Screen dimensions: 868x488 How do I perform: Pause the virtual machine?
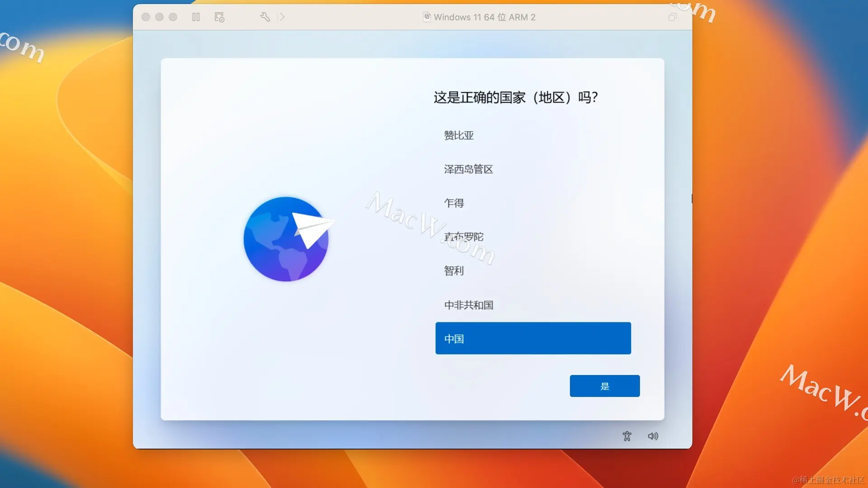196,17
